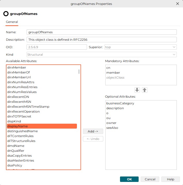This screenshot has height=185, width=183.
Task: Select member in Mandatory Attributes
Action: point(113,73)
